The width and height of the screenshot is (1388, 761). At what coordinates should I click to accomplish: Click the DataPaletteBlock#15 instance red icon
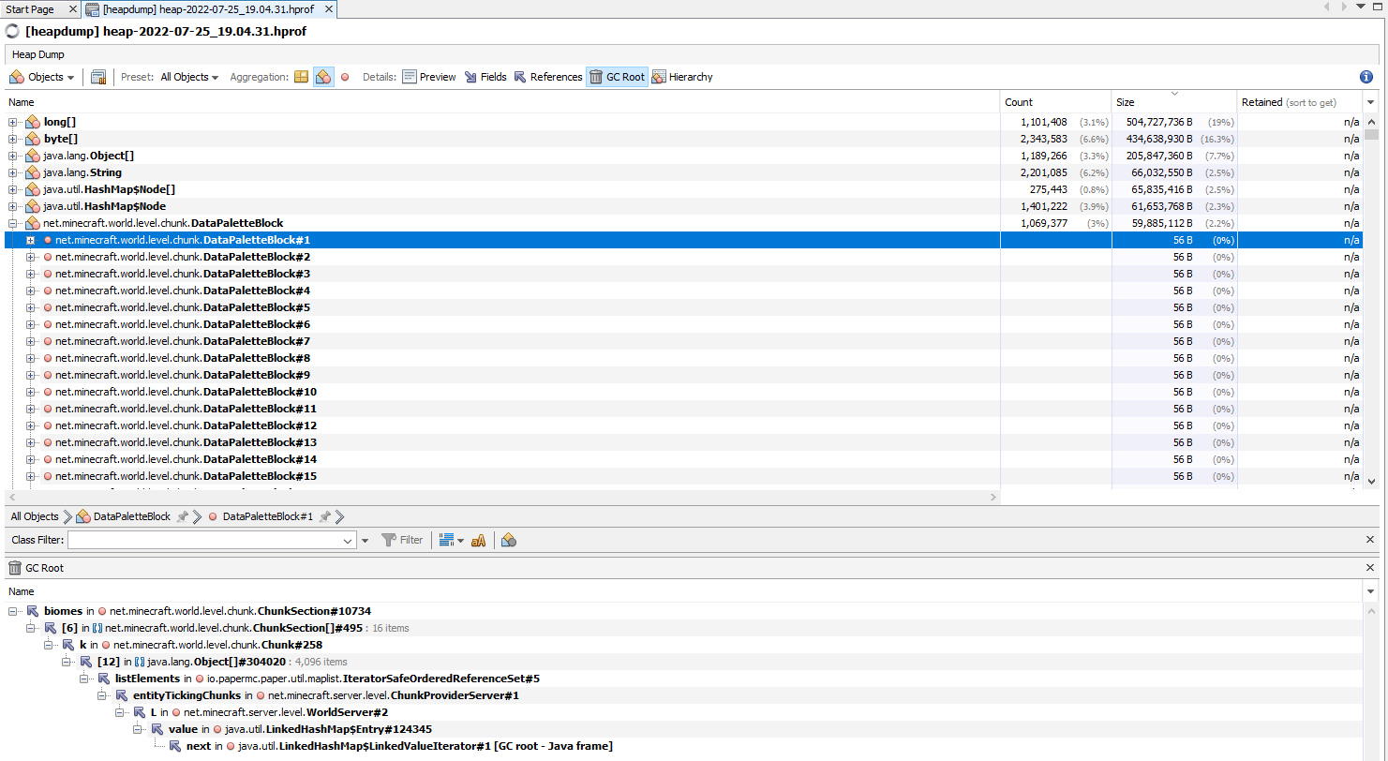[48, 476]
